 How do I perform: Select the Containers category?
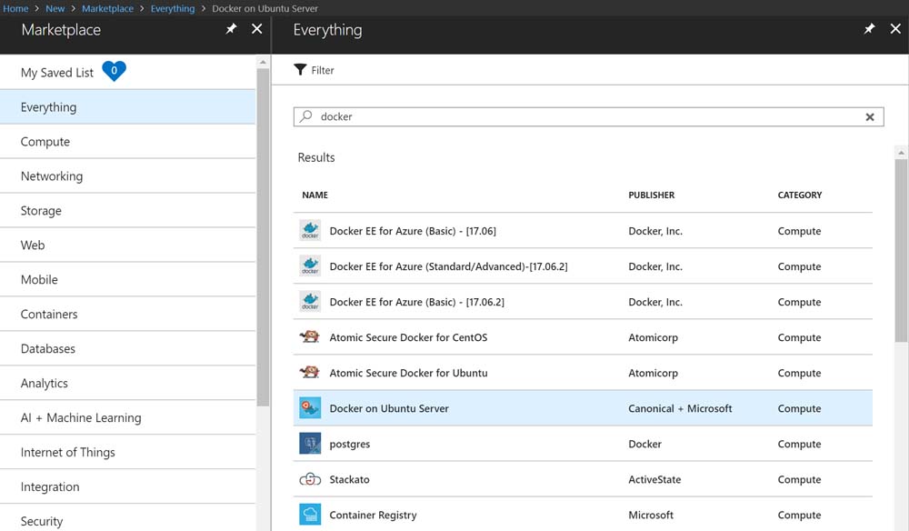[49, 315]
